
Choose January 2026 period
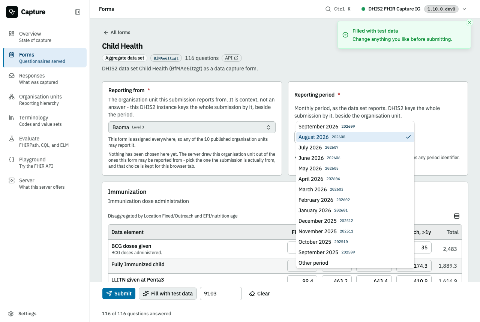[x=355, y=210]
